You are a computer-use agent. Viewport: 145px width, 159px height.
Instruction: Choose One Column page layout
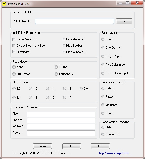point(103,48)
